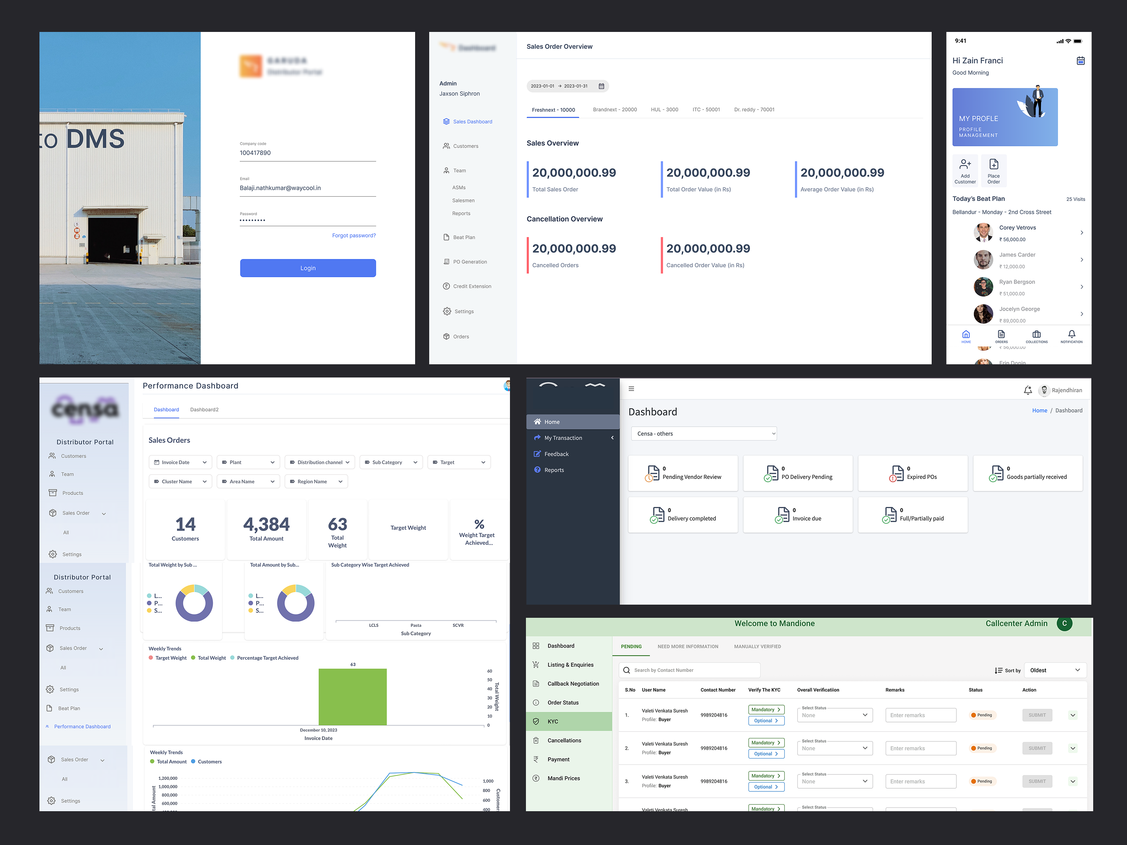The height and width of the screenshot is (845, 1127).
Task: Select Salesmen under Team
Action: (x=463, y=200)
